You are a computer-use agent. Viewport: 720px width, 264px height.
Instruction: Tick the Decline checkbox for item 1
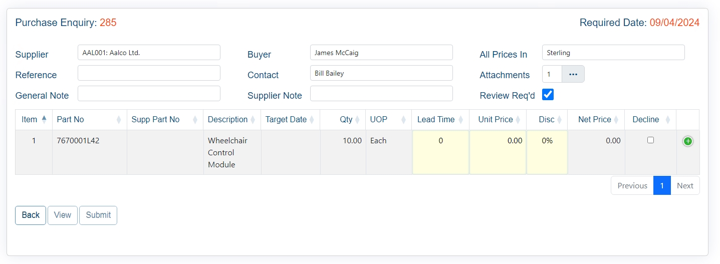650,140
